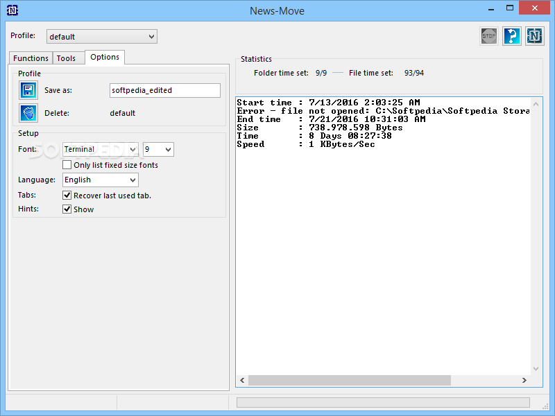This screenshot has width=555, height=416.
Task: Click the progress bar at bottom
Action: pos(383,402)
